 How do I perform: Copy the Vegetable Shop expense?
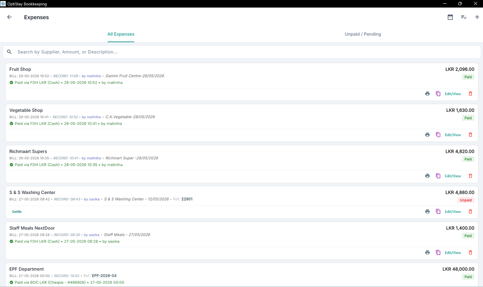[x=438, y=135]
